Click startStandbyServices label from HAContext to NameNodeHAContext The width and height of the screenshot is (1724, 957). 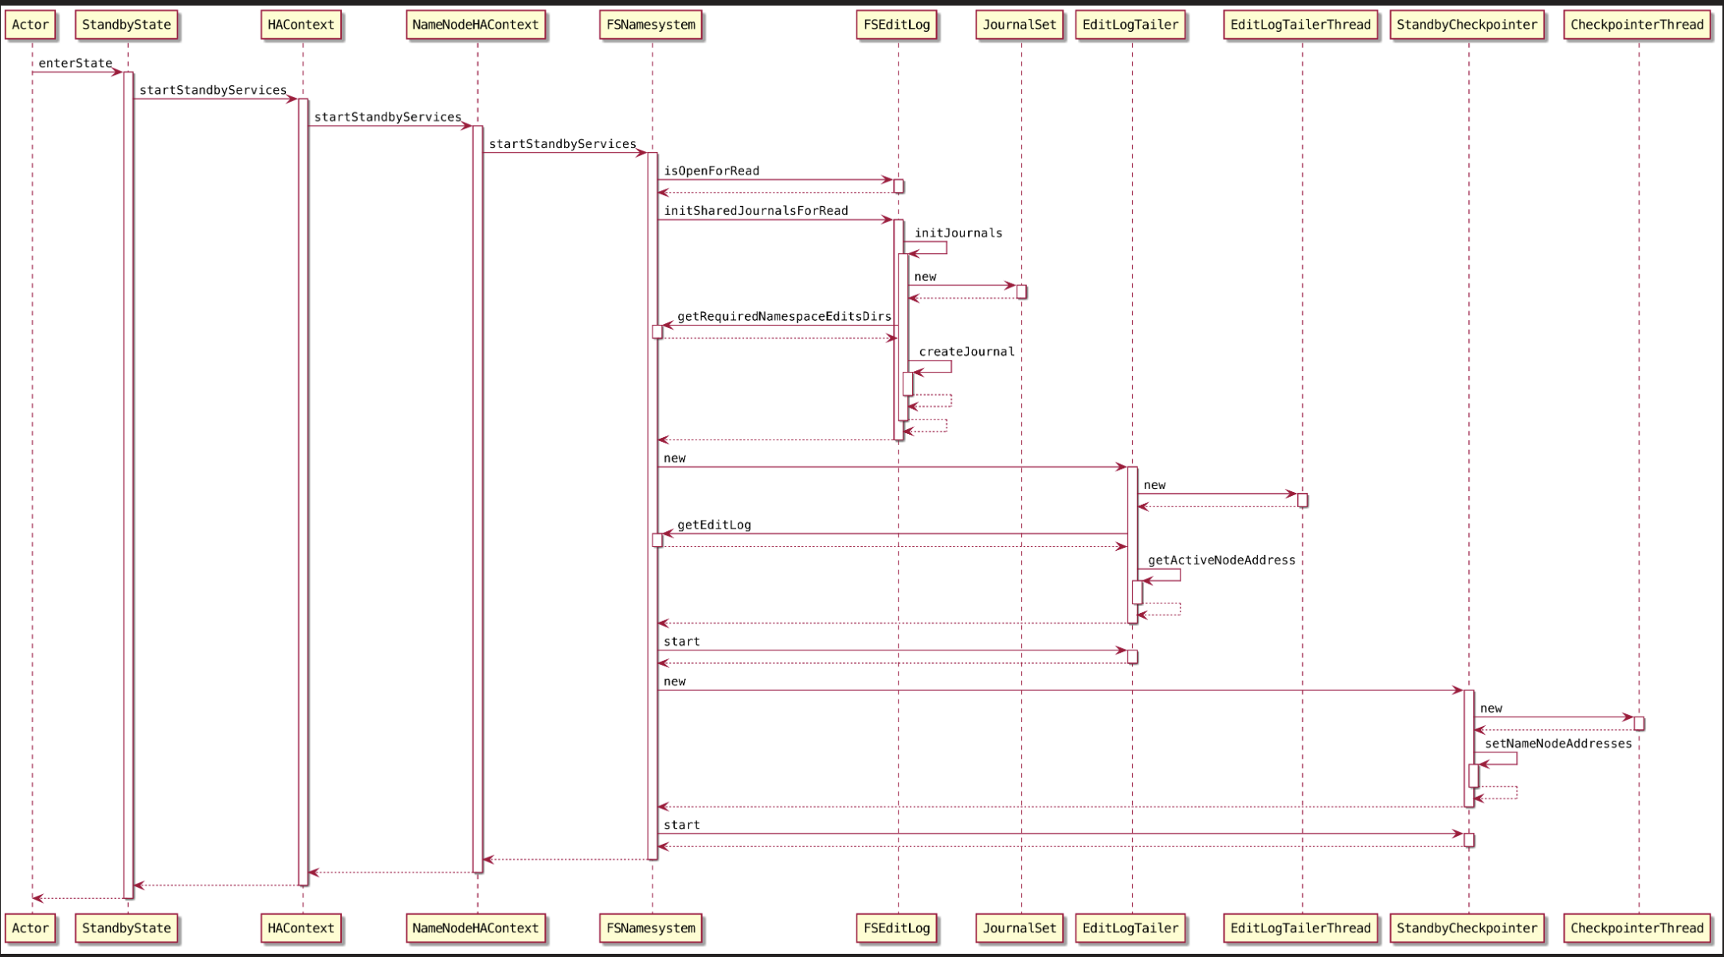[x=387, y=117]
